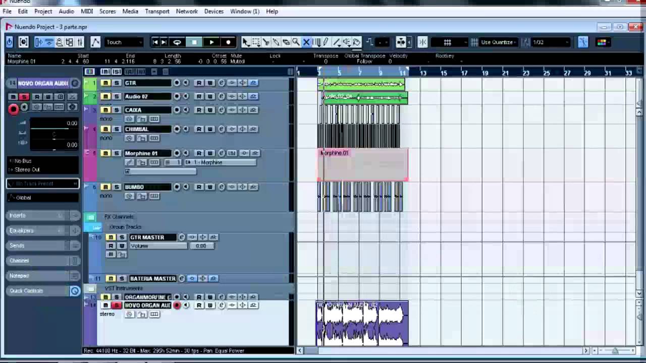Enable Read automation on GTR track
The height and width of the screenshot is (363, 646).
point(199,83)
